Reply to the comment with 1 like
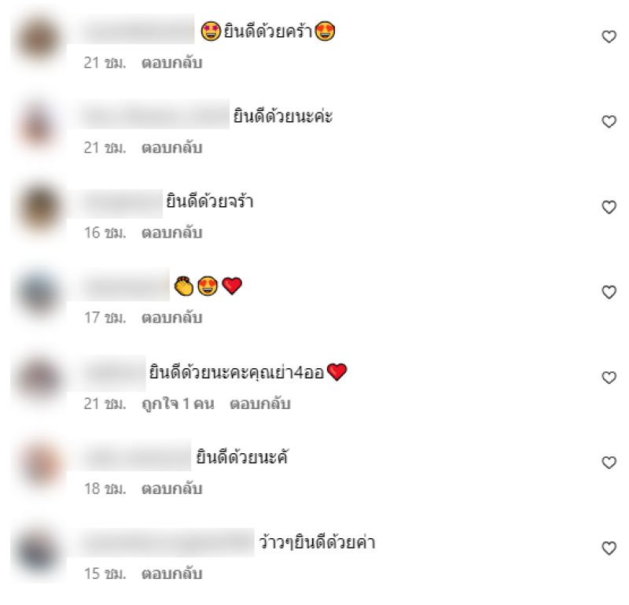Viewport: 629px width, 605px height. (x=260, y=404)
